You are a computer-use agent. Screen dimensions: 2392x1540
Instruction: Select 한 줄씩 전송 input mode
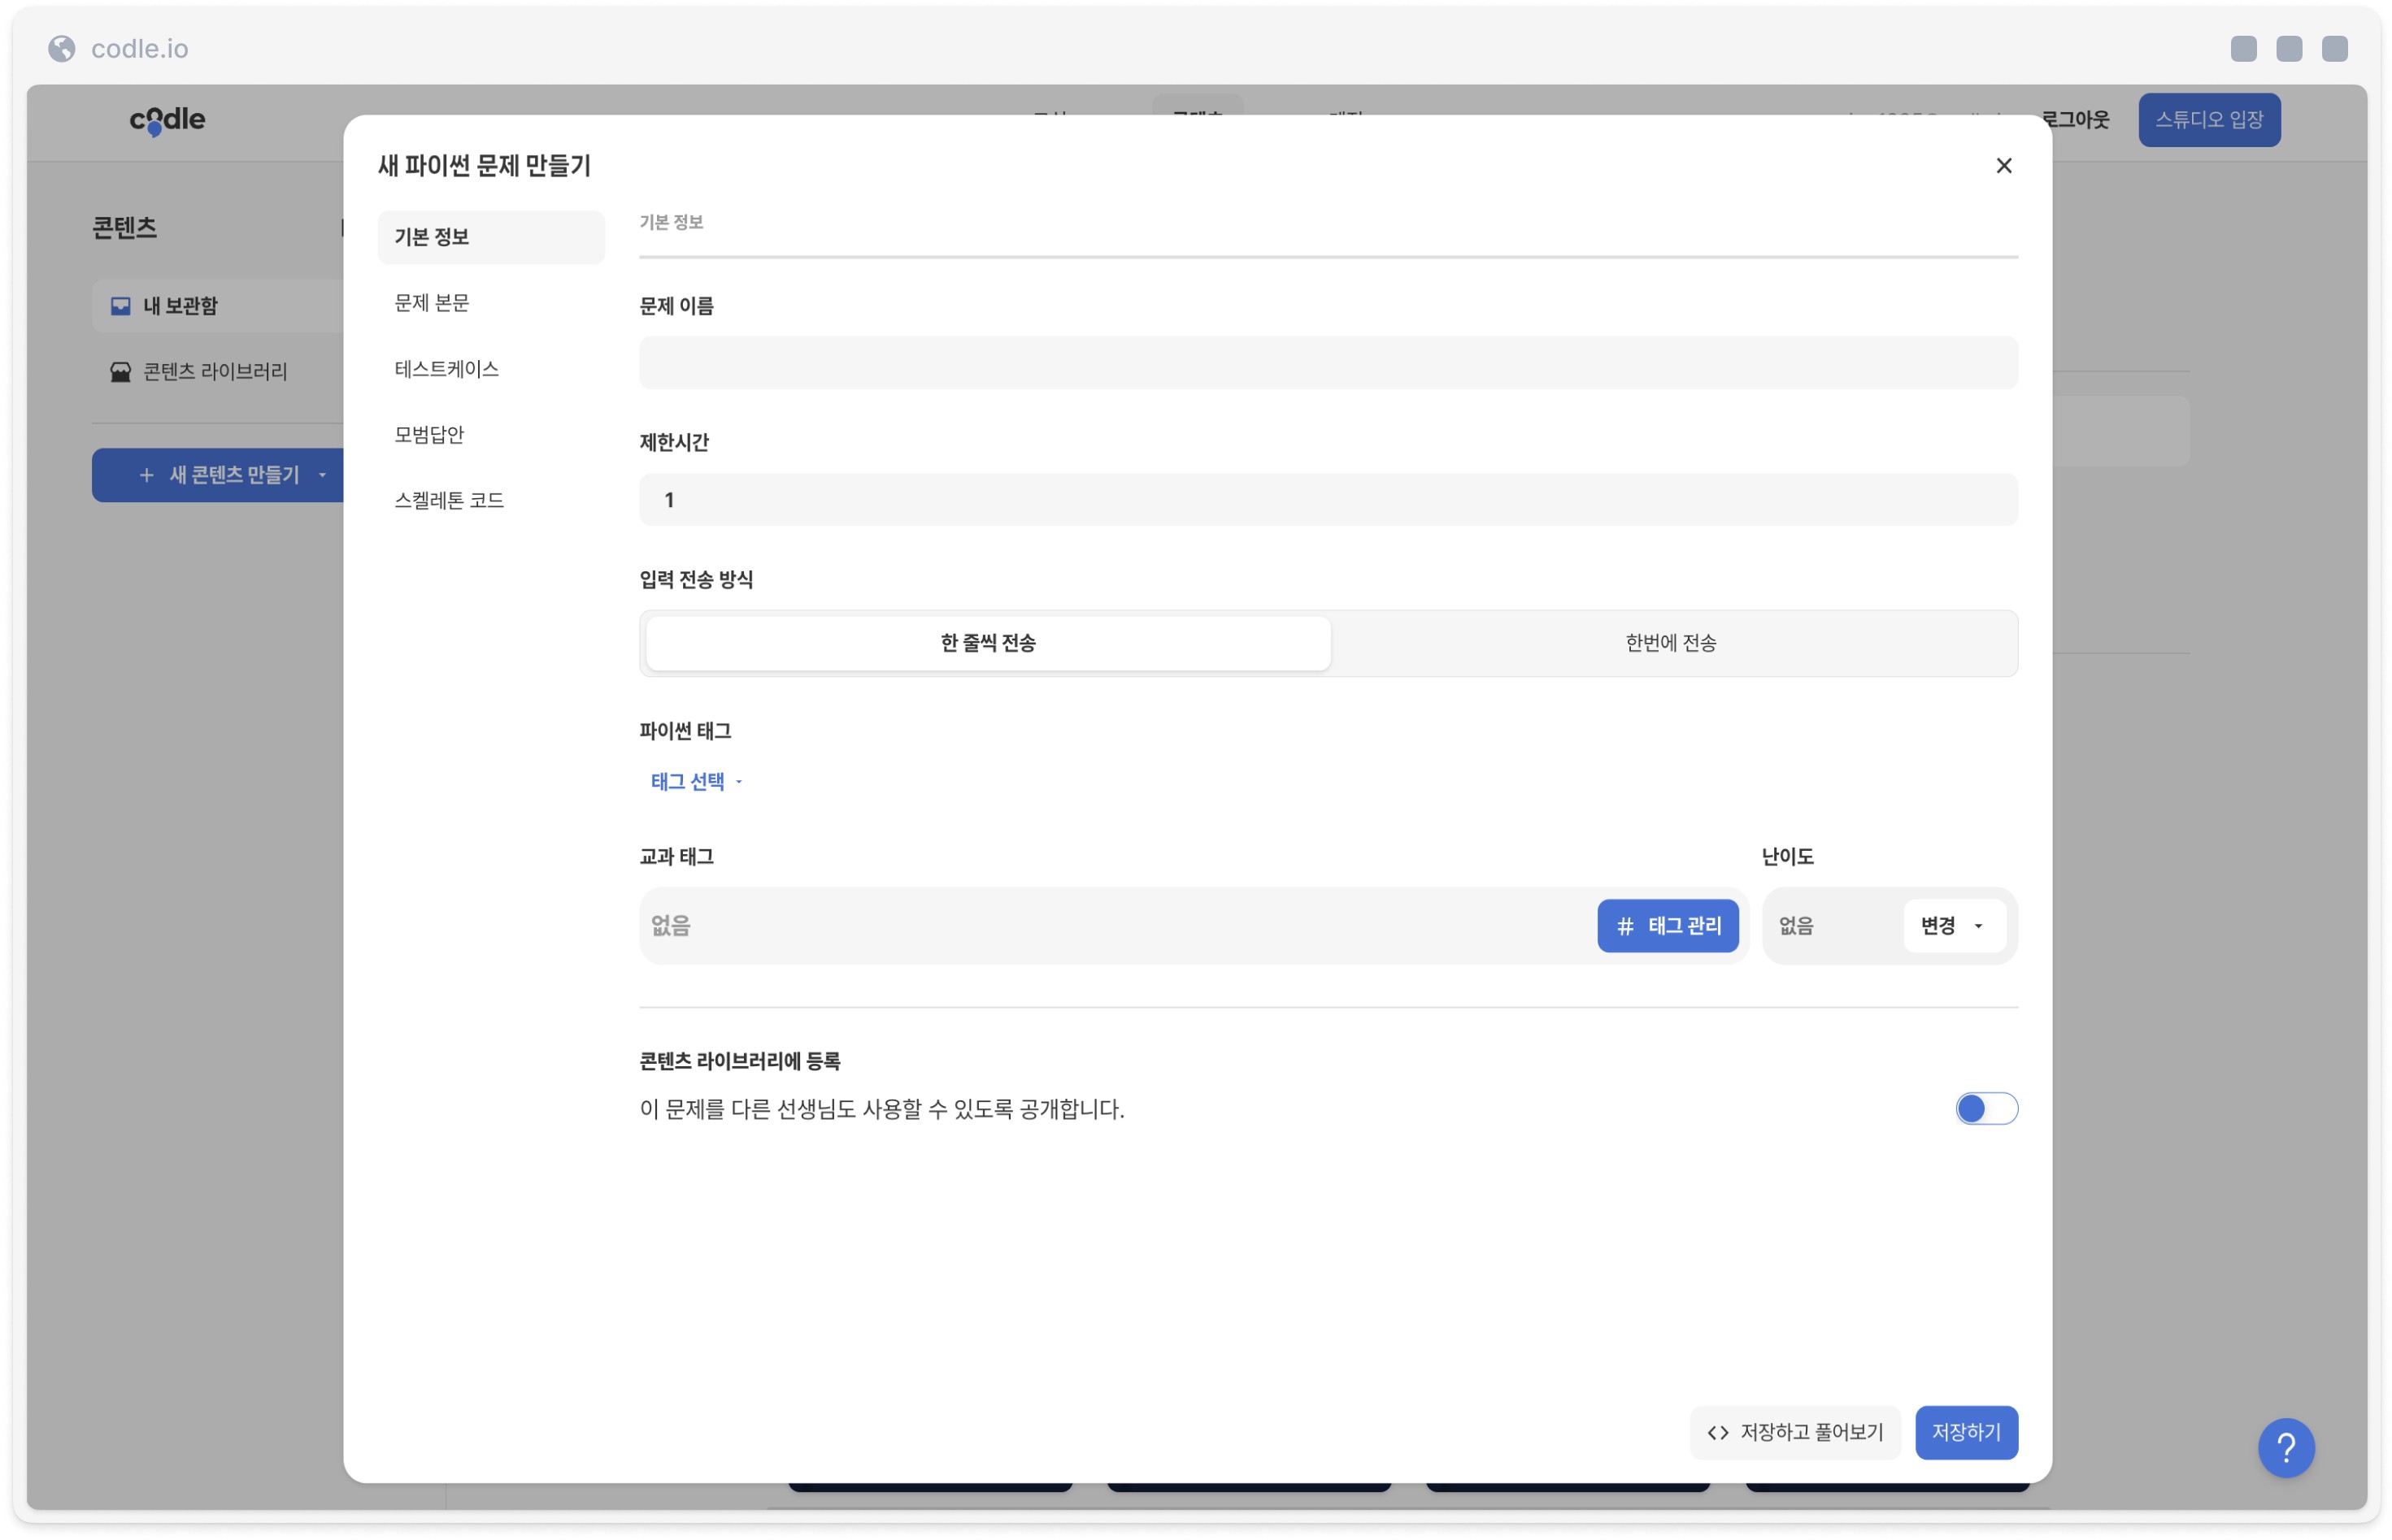(987, 642)
